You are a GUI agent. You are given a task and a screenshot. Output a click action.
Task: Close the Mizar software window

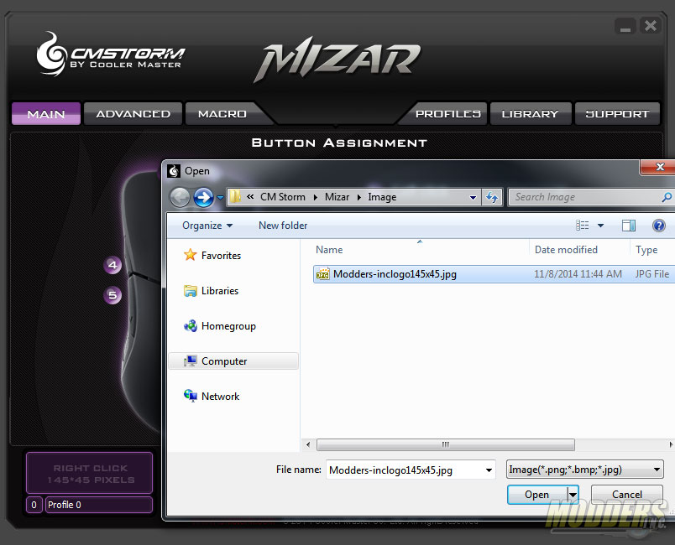(x=650, y=26)
